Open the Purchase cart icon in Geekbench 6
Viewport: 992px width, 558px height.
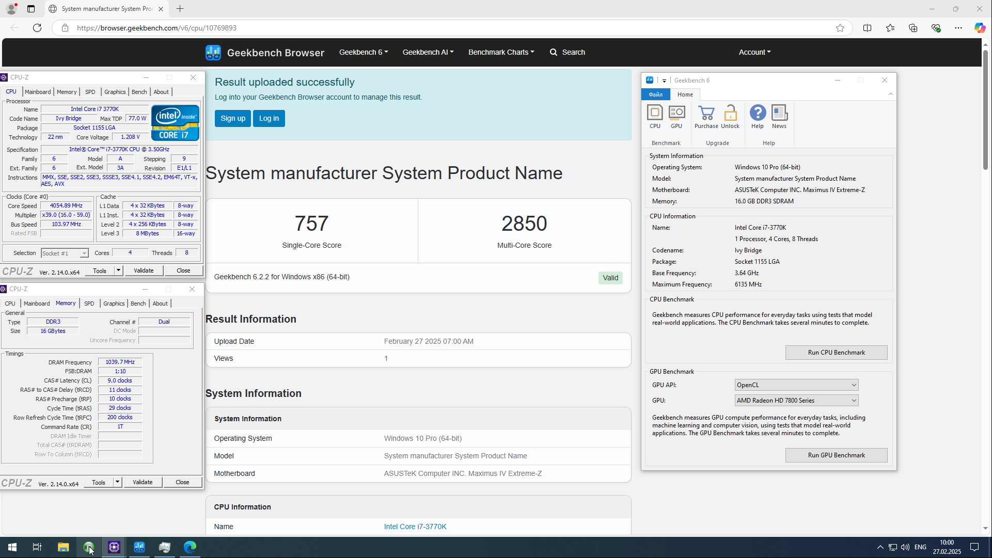pyautogui.click(x=706, y=117)
